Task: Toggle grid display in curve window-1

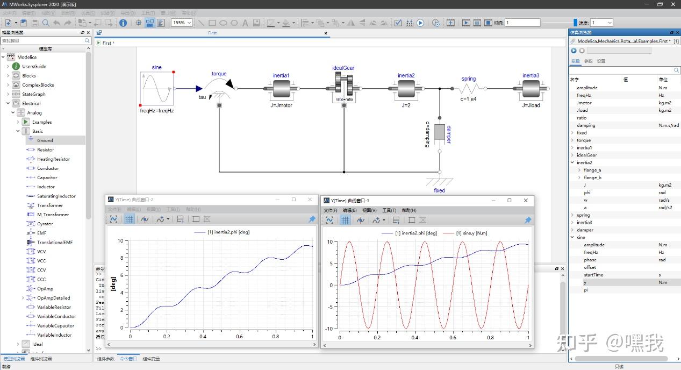Action: click(x=345, y=220)
